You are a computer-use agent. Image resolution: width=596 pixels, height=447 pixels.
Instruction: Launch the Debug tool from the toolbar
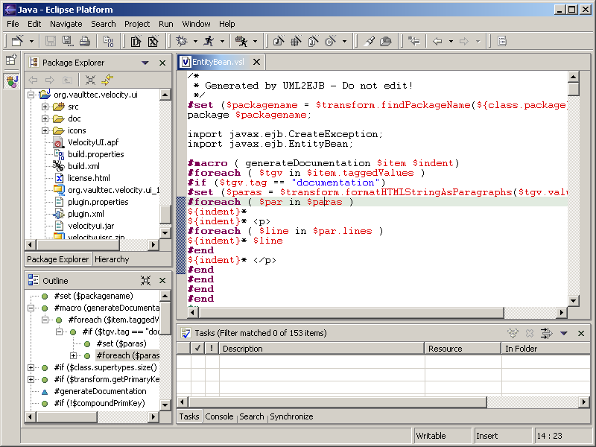click(x=181, y=41)
